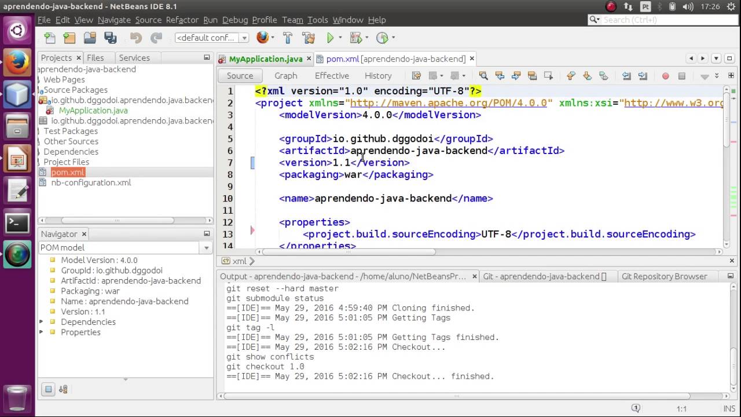The image size is (741, 417).
Task: Click the Last Edit icon in editor toolbar
Action: (x=416, y=76)
